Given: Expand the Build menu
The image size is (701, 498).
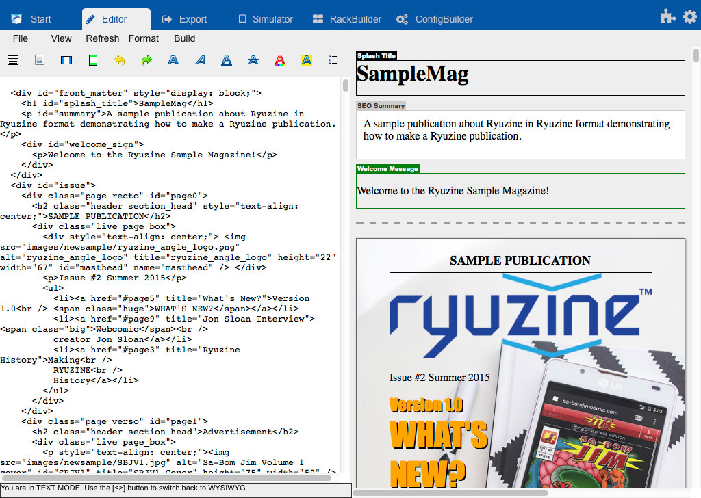Looking at the screenshot, I should pyautogui.click(x=185, y=38).
